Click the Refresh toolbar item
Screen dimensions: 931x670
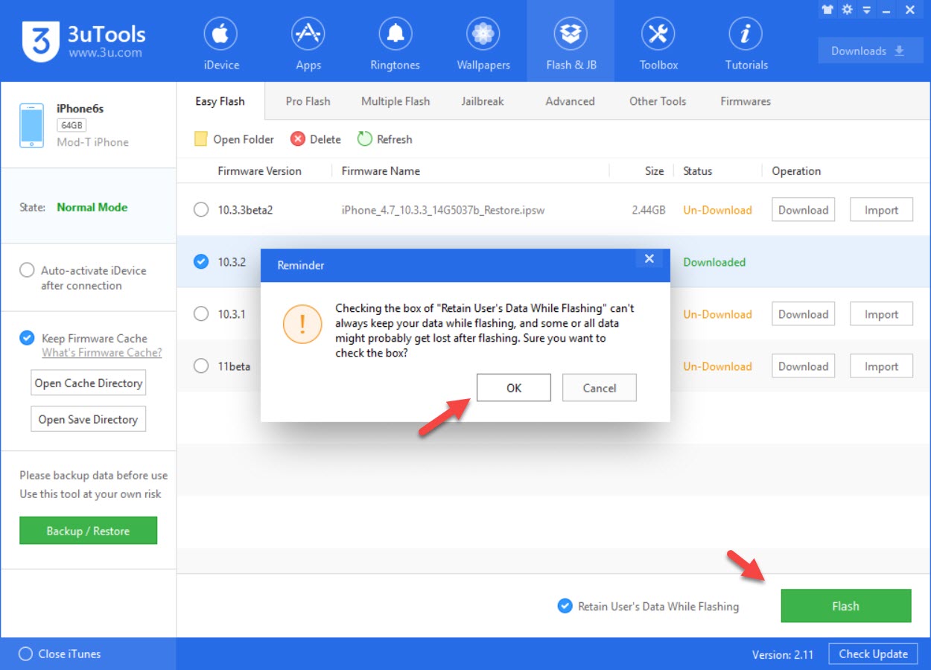(385, 139)
